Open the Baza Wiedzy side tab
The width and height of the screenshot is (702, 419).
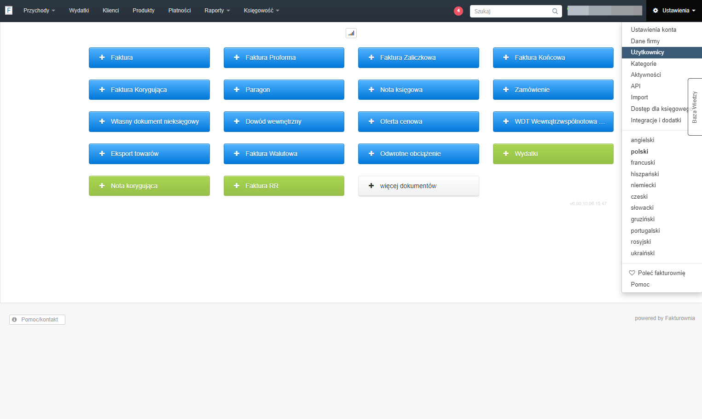pyautogui.click(x=695, y=107)
